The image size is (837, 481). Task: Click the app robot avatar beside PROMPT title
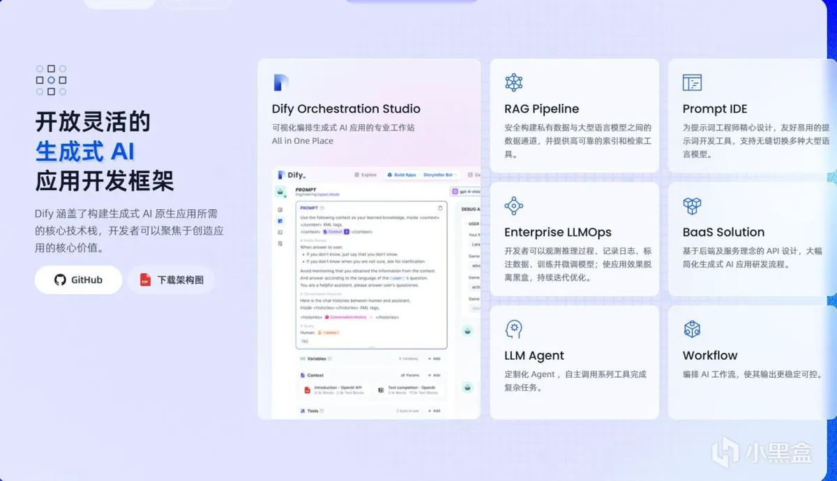coord(280,191)
